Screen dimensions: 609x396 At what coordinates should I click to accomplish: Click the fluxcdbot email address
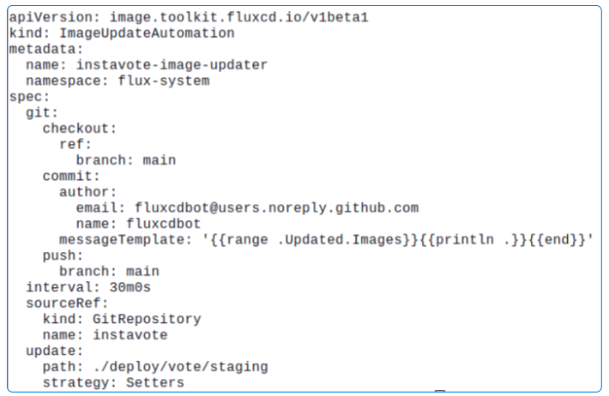(276, 207)
